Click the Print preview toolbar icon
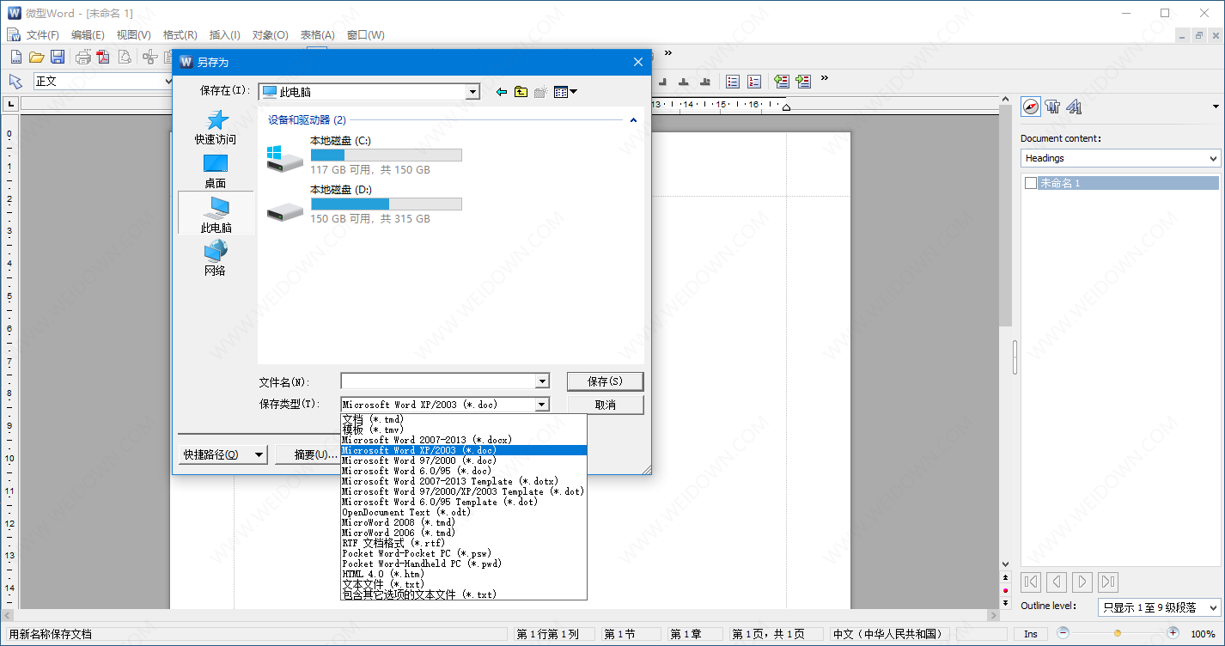 (x=125, y=58)
